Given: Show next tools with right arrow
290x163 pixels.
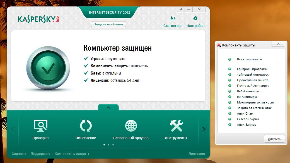Looking at the screenshot, I should click(204, 129).
